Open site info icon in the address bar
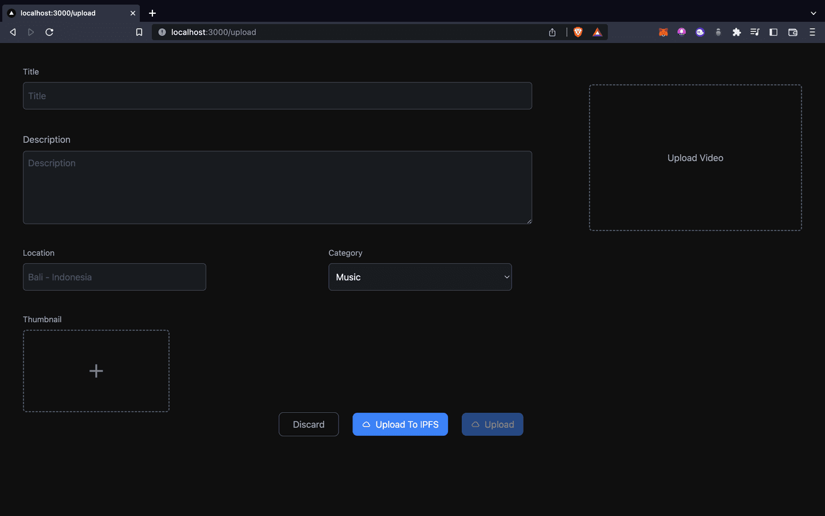The width and height of the screenshot is (825, 516). pyautogui.click(x=162, y=32)
